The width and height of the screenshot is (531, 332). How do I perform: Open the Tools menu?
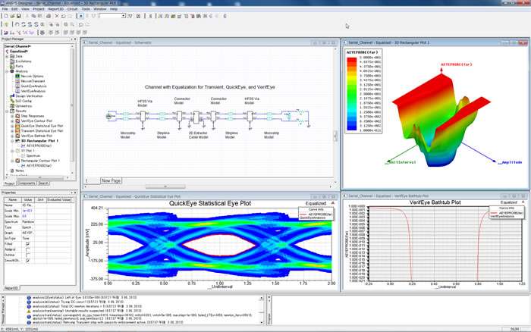pos(86,9)
